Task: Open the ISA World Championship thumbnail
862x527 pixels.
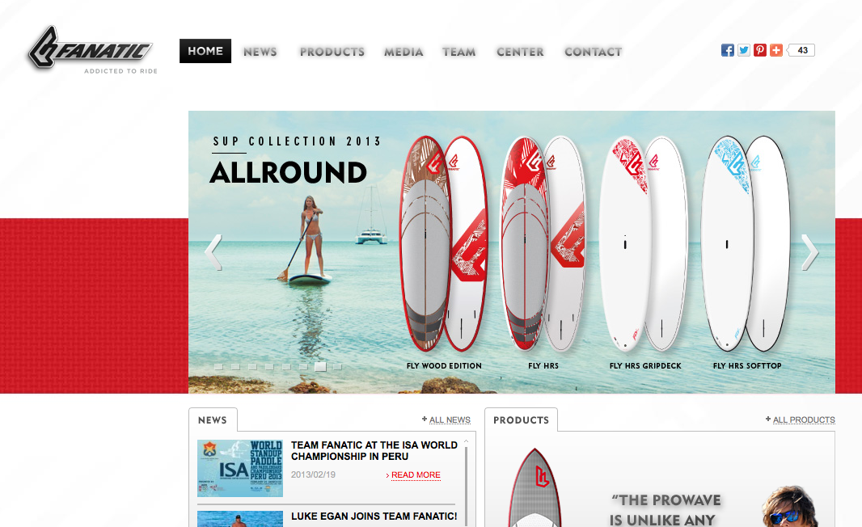Action: [240, 468]
